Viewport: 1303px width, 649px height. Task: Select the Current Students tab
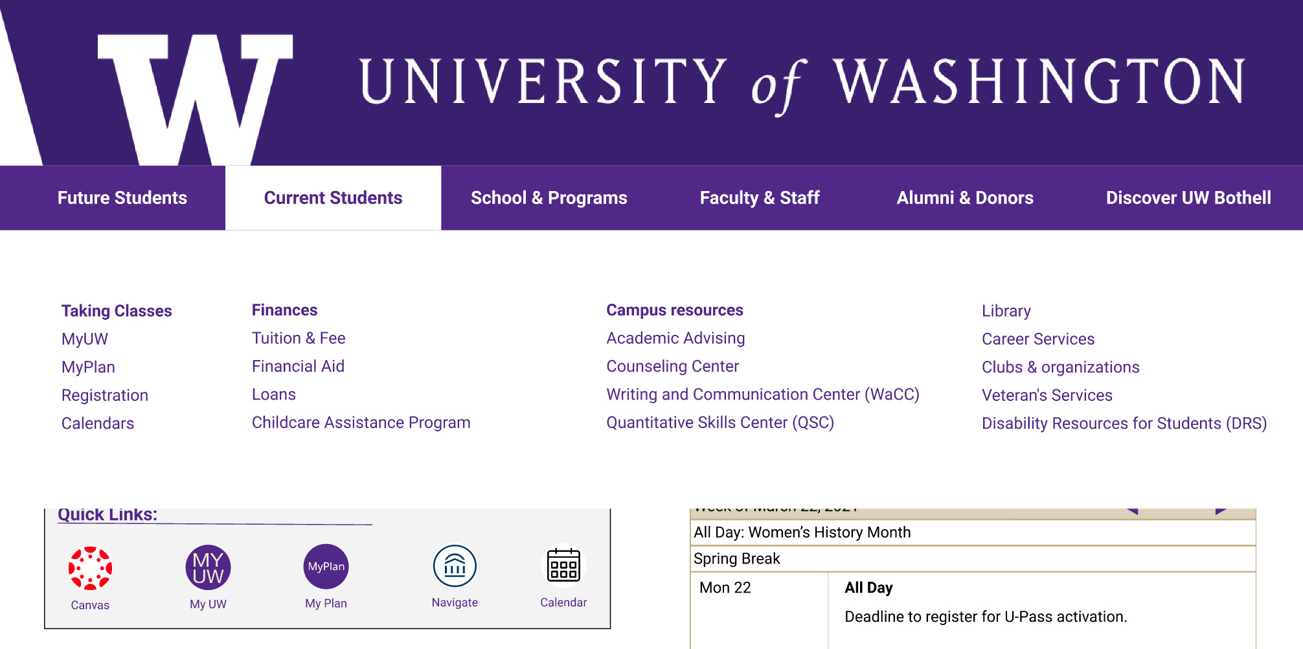[333, 198]
